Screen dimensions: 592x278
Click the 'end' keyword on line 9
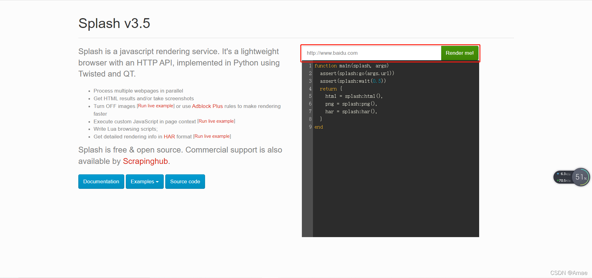(x=319, y=127)
